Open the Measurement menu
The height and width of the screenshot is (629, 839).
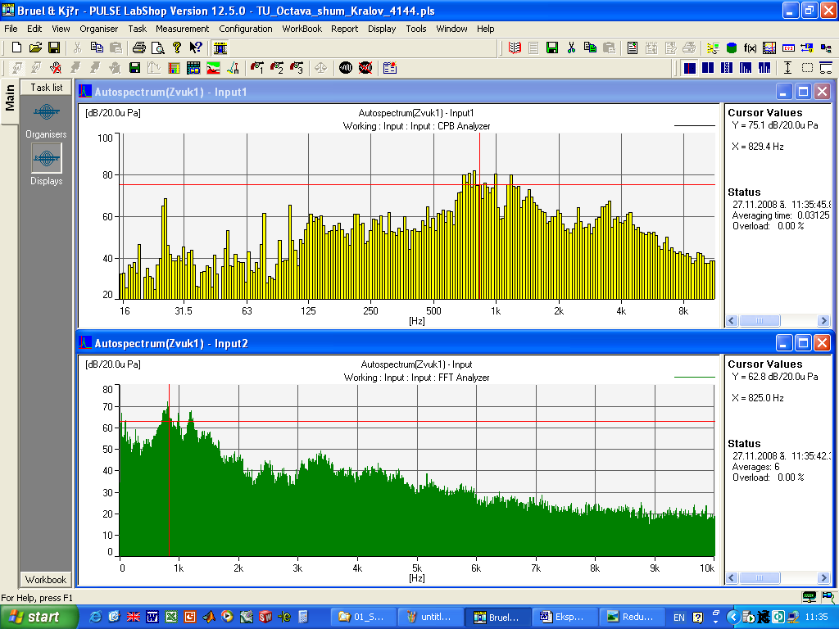point(182,29)
